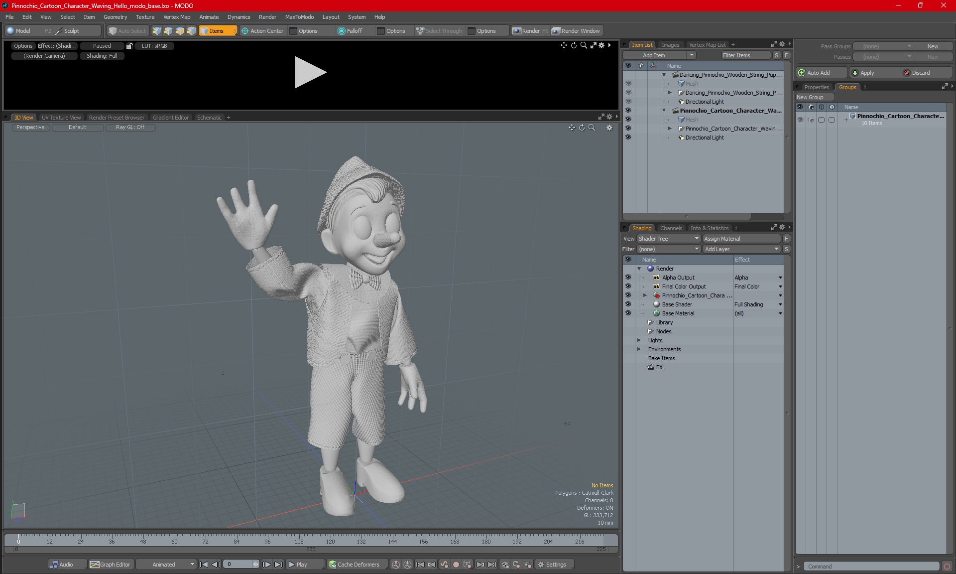Viewport: 956px width, 574px height.
Task: Open the Graph Editor
Action: coord(111,565)
